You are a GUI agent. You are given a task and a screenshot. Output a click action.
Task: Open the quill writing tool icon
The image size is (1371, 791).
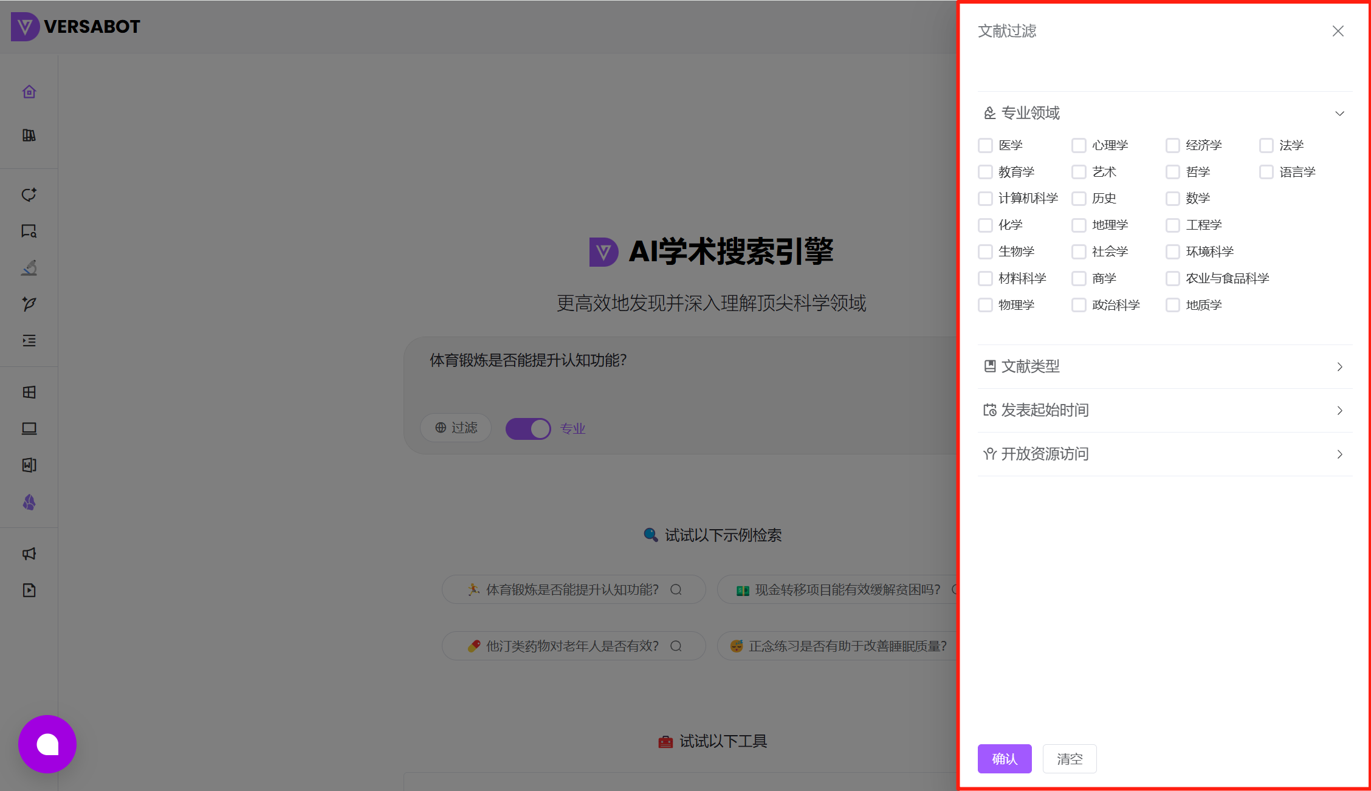[29, 304]
